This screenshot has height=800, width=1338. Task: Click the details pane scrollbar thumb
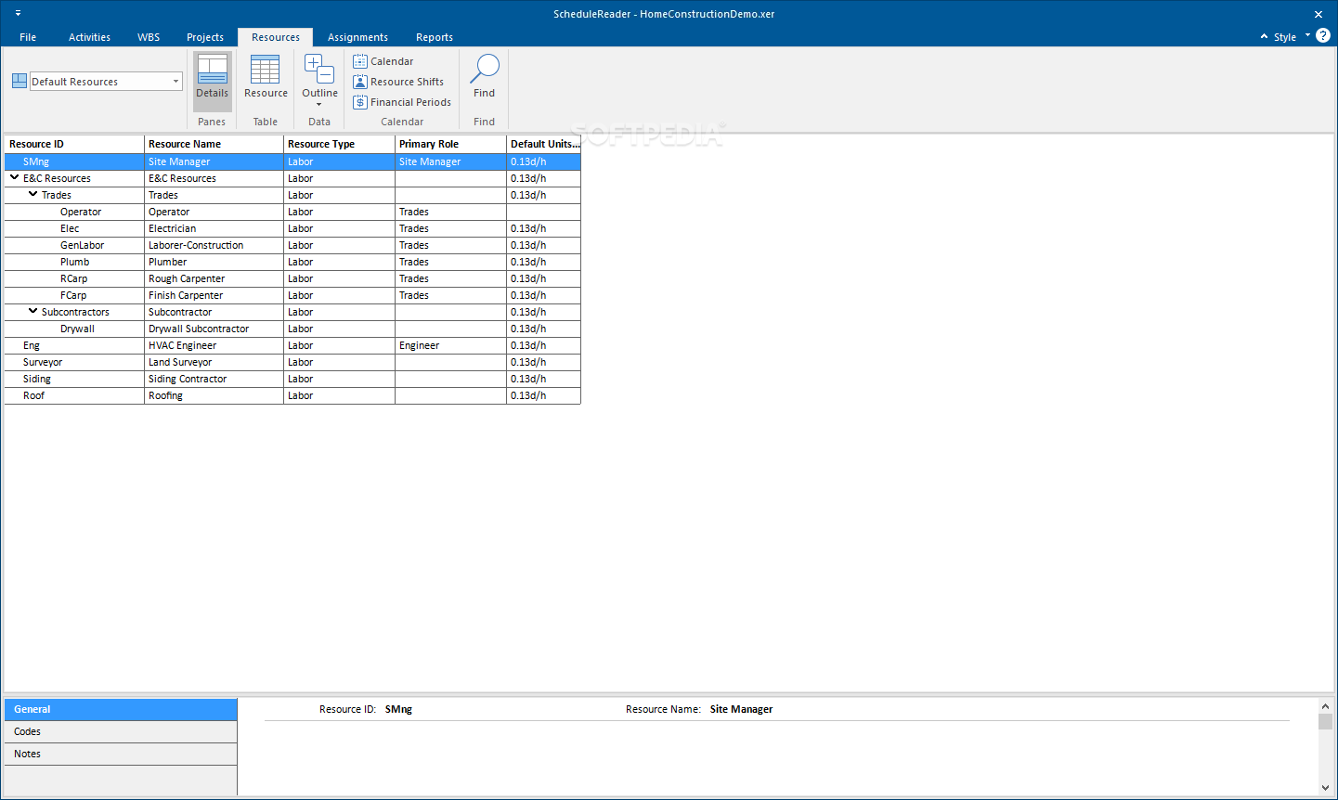(1325, 721)
